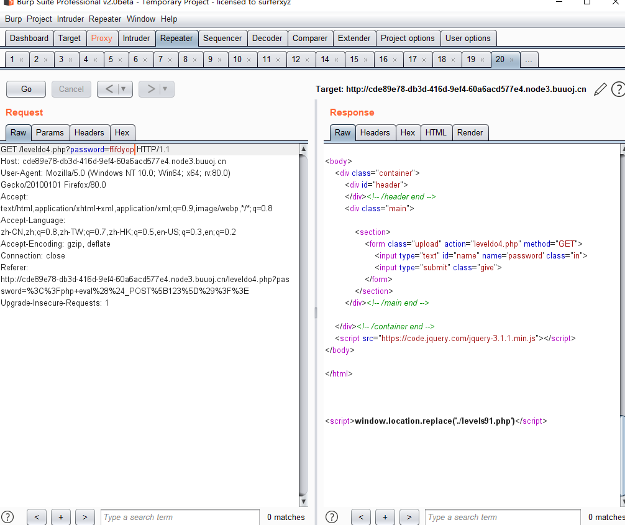This screenshot has width=625, height=525.
Task: Click the edit target pencil icon
Action: [600, 89]
